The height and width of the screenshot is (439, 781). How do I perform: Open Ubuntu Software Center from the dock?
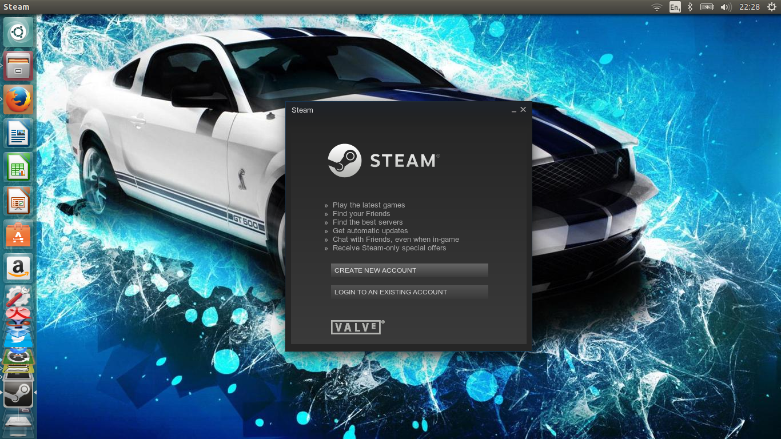18,234
